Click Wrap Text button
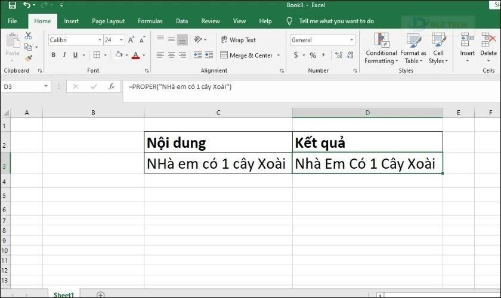 239,40
